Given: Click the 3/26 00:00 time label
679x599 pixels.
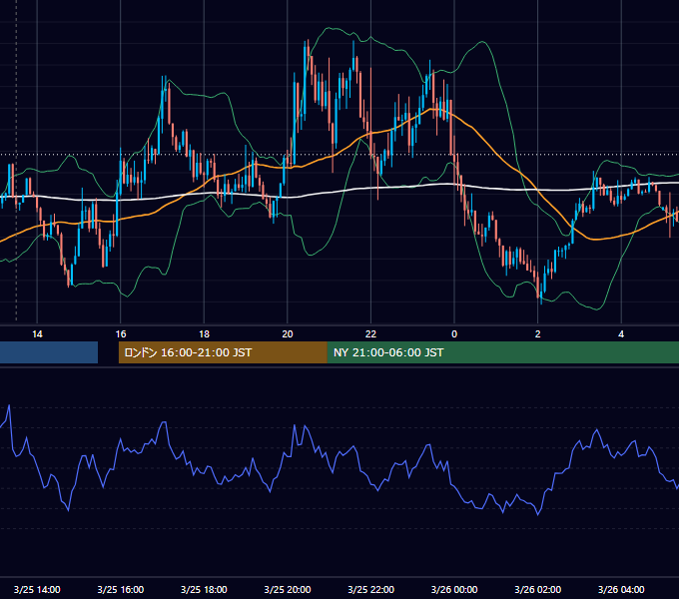Looking at the screenshot, I should [454, 589].
